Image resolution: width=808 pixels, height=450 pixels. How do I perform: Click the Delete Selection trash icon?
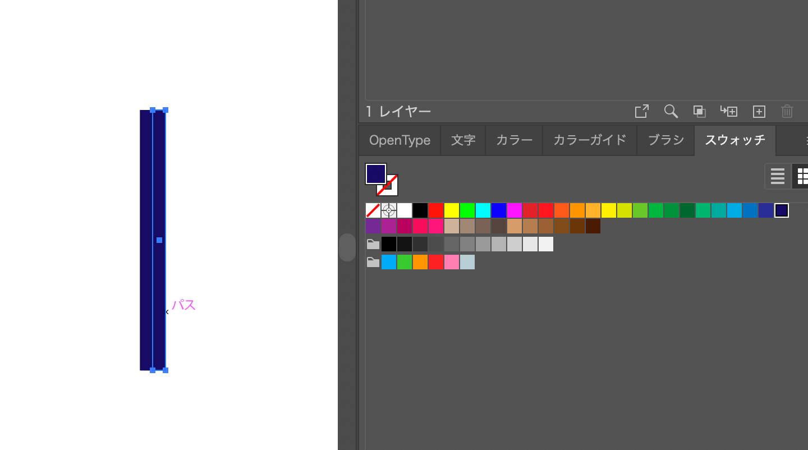(787, 111)
